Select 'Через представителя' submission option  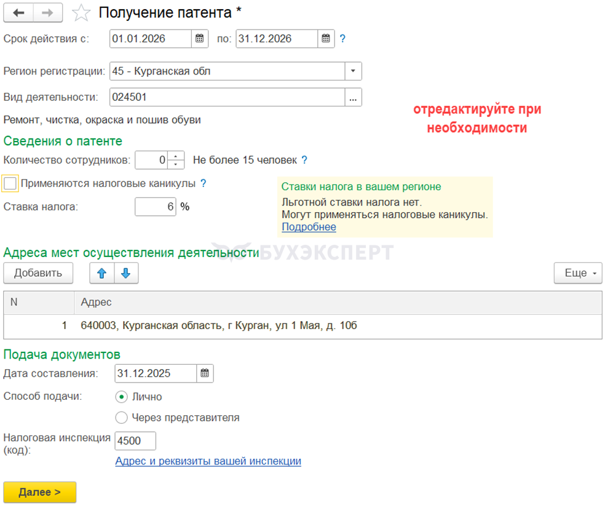[122, 418]
